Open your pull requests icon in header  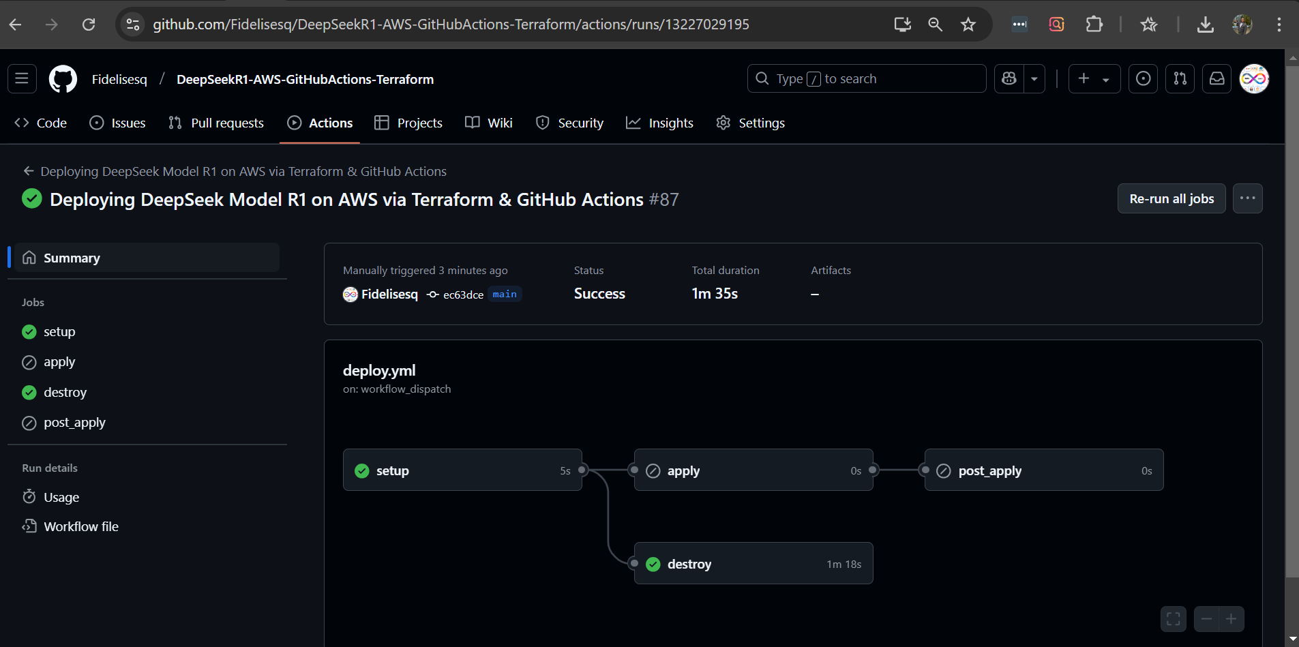pyautogui.click(x=1180, y=78)
